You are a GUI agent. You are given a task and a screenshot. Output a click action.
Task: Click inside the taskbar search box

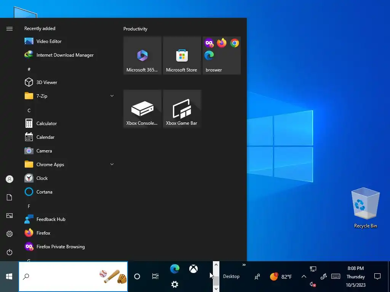(x=73, y=276)
